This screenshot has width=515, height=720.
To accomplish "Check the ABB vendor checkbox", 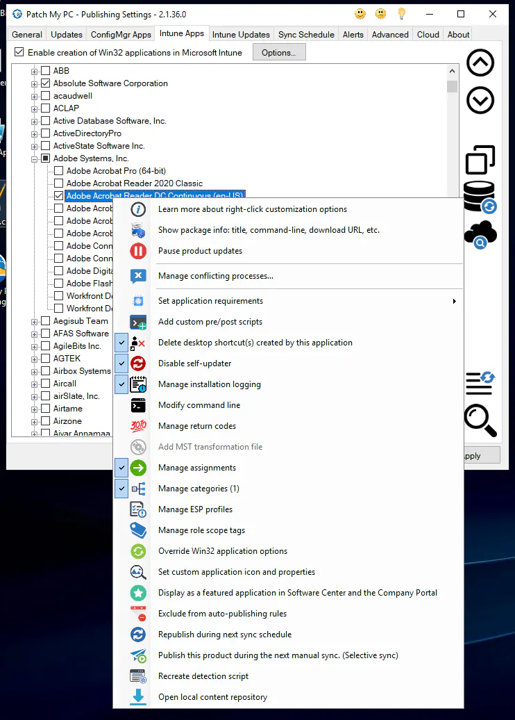I will [45, 71].
